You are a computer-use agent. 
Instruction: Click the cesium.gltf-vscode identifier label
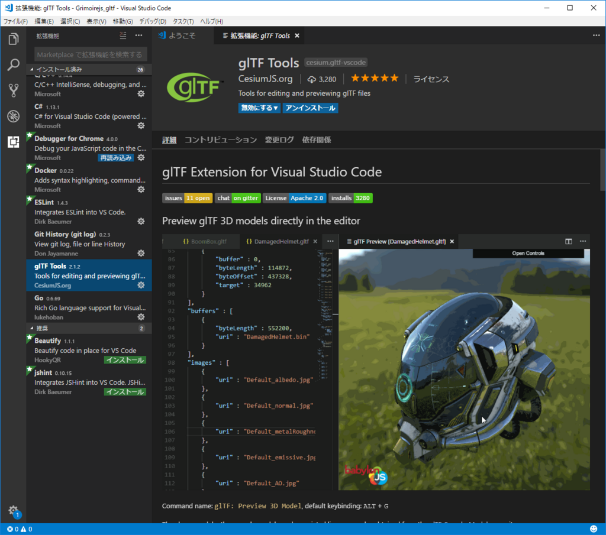[x=336, y=63]
